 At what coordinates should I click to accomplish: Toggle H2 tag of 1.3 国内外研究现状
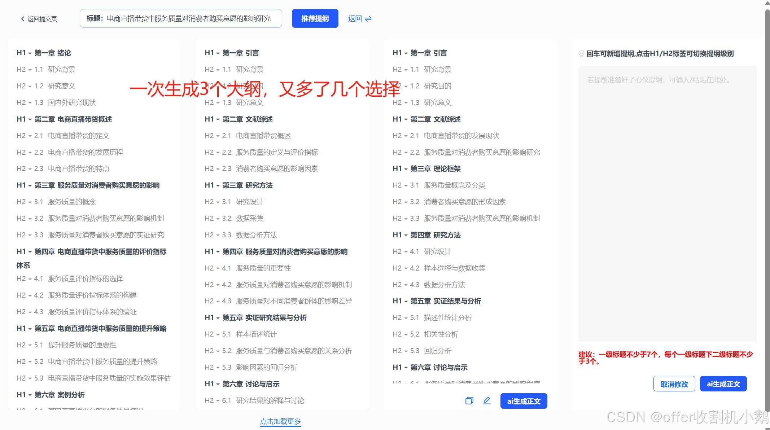click(21, 102)
